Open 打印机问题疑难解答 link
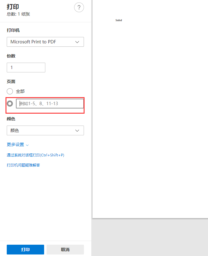The width and height of the screenshot is (208, 256). (x=23, y=165)
